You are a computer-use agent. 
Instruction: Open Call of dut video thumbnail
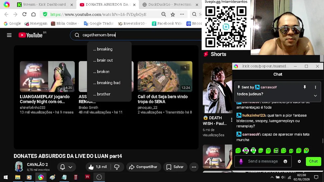click(x=165, y=76)
